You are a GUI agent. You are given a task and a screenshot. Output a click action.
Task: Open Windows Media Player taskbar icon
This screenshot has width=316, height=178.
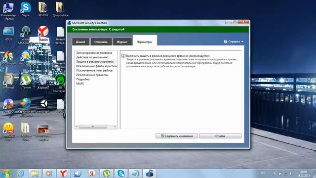[49, 174]
